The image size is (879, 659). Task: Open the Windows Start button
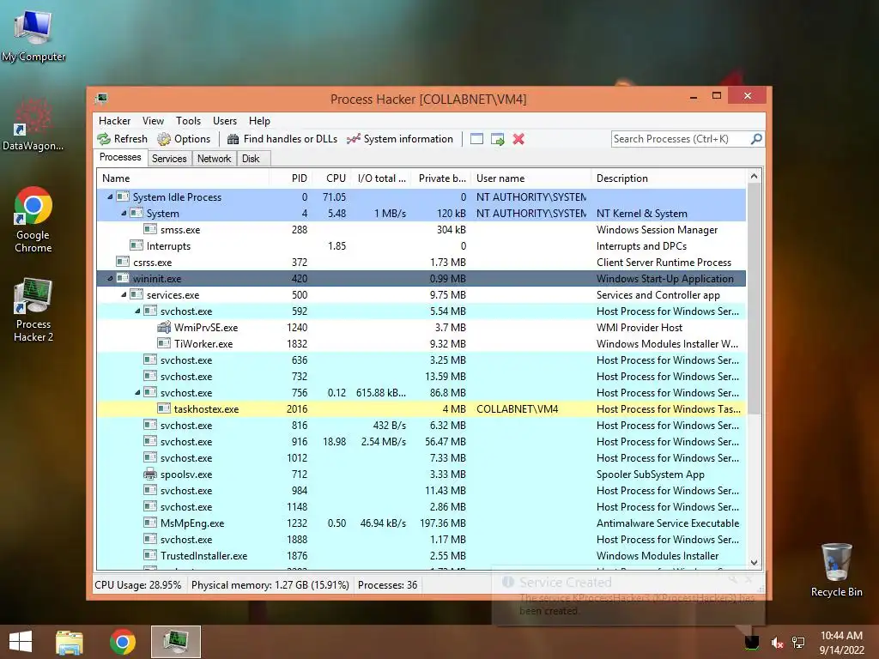click(21, 642)
